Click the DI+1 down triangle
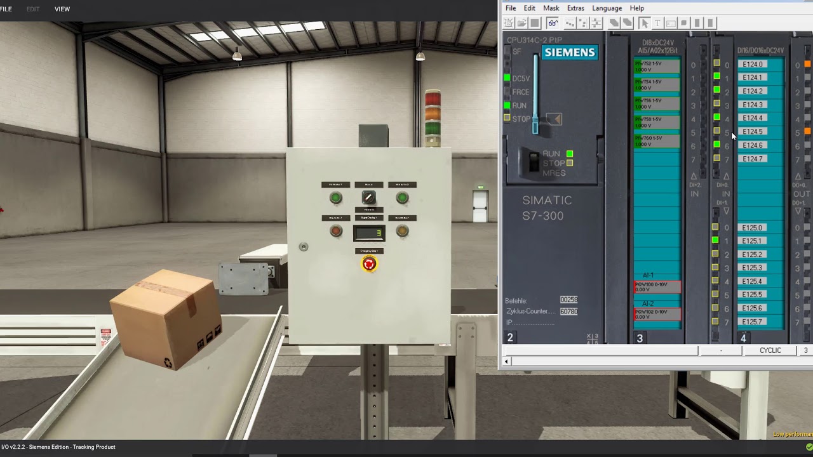This screenshot has width=813, height=457. click(726, 211)
